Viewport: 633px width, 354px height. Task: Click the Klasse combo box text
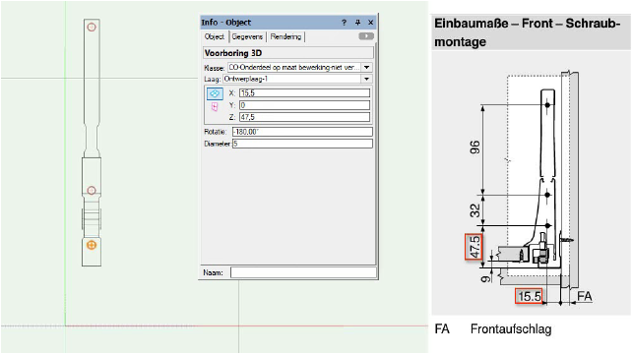(294, 67)
